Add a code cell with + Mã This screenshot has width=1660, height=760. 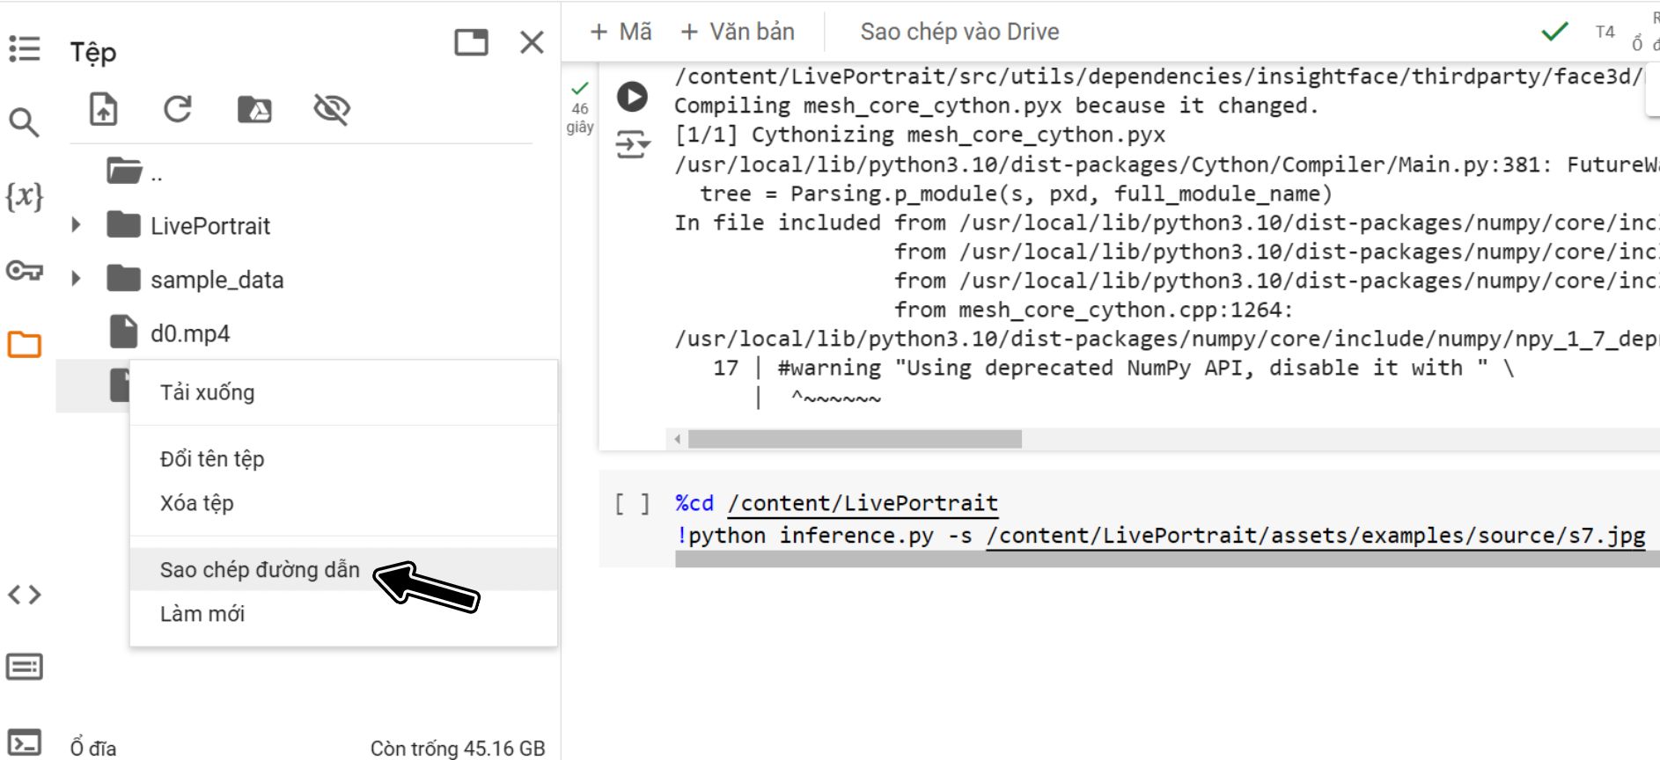click(621, 32)
